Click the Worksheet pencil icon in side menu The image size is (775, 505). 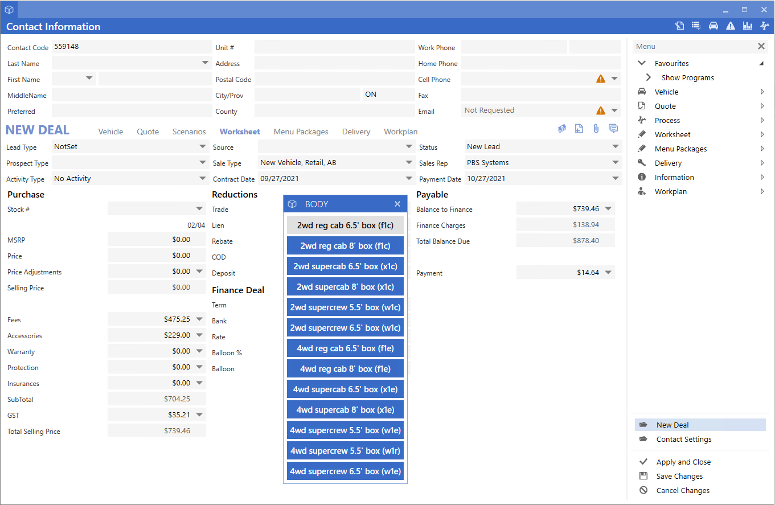tap(642, 134)
